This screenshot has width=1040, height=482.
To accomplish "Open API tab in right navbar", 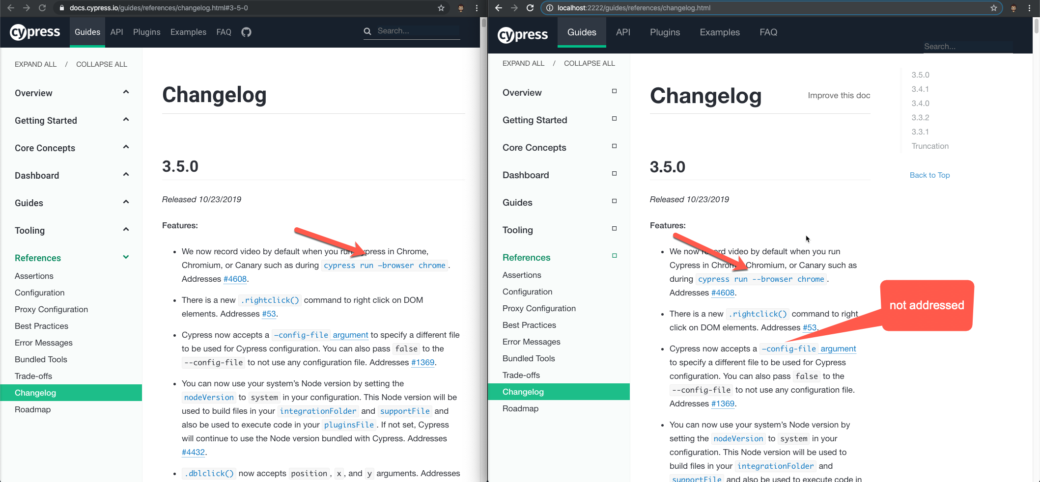I will point(623,32).
